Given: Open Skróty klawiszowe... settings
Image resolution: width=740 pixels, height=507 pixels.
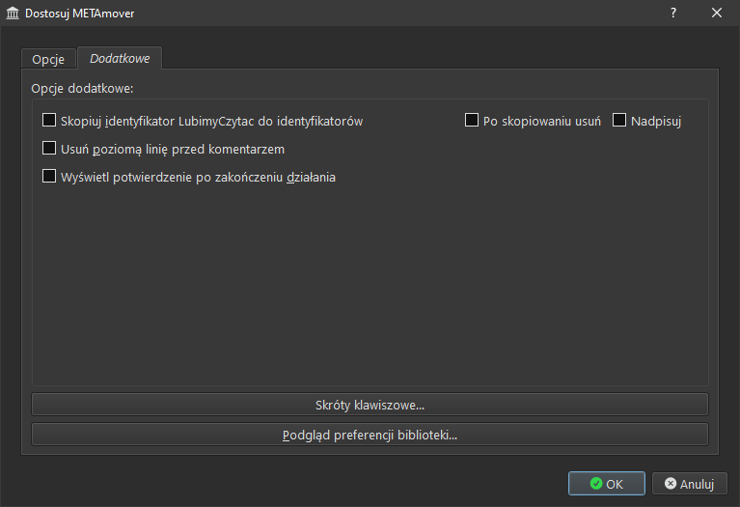Looking at the screenshot, I should pos(370,405).
